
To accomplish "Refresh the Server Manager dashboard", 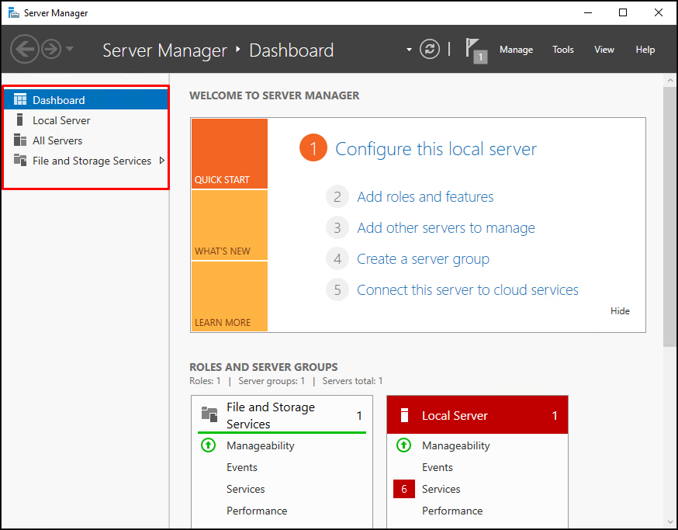I will [429, 49].
